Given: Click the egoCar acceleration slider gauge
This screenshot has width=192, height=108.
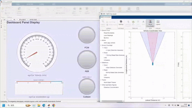Looking at the screenshot, I should (39, 88).
